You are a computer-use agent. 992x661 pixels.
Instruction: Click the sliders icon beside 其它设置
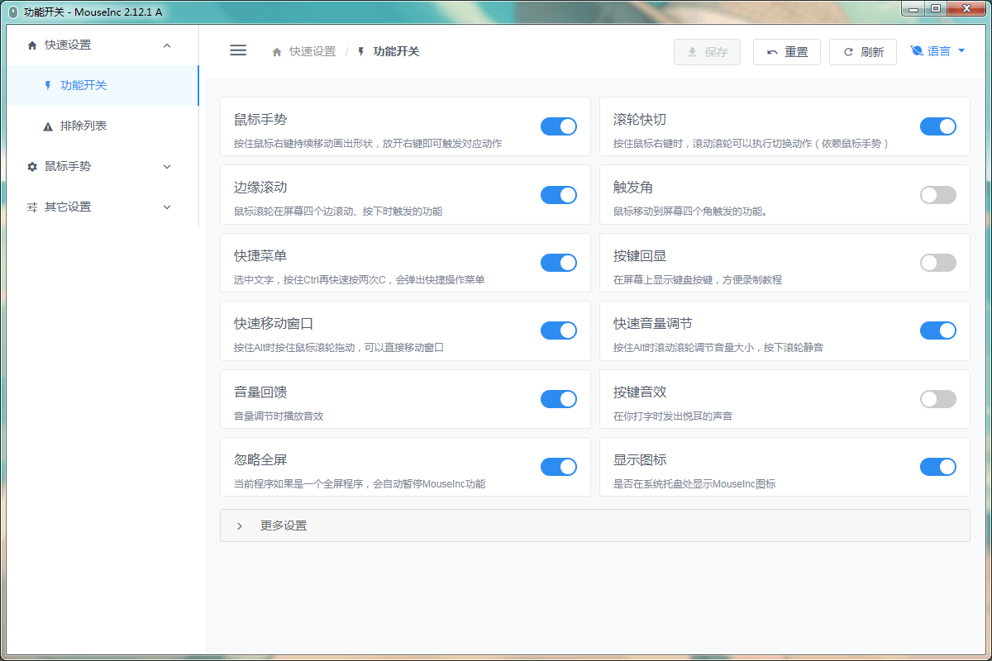coord(32,207)
